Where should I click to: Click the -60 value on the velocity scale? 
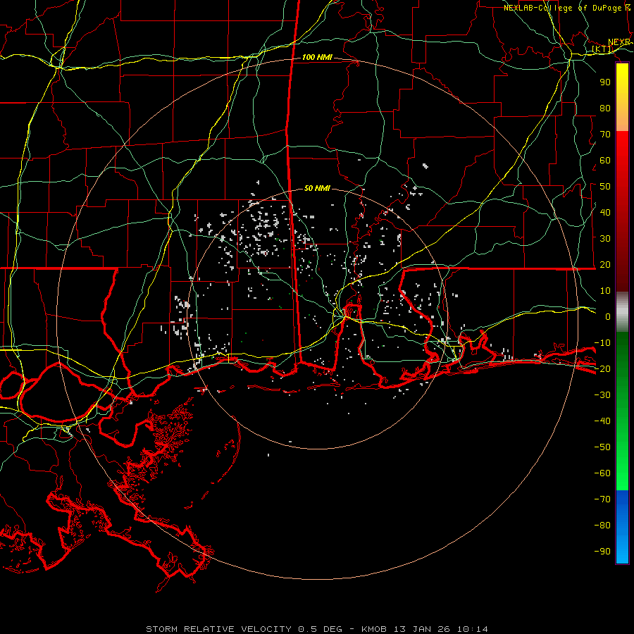pos(602,473)
